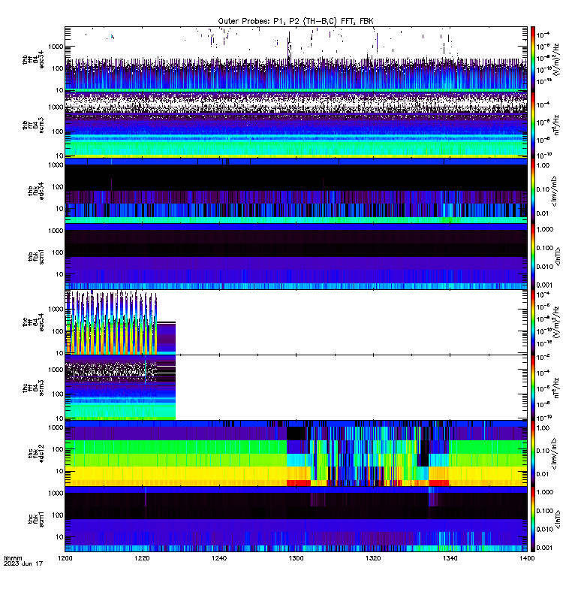Screen dimensions: 563x601
Task: Click the thb fbk scm1 filter bank panel
Action: tap(296, 256)
